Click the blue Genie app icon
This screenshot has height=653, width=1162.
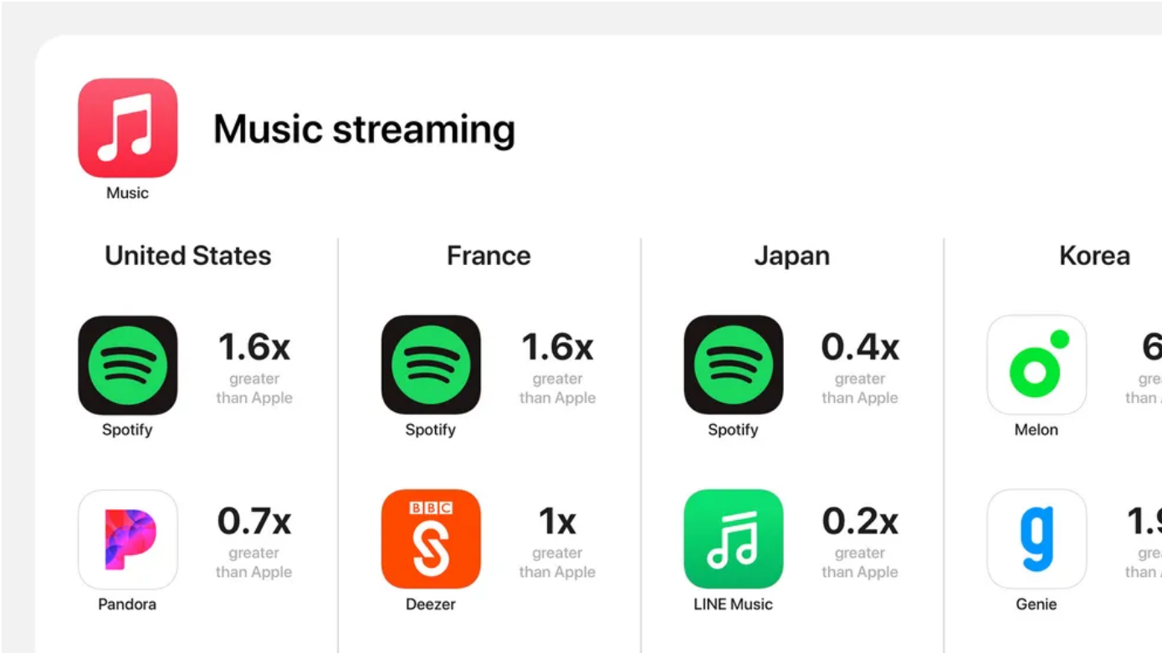(1037, 539)
